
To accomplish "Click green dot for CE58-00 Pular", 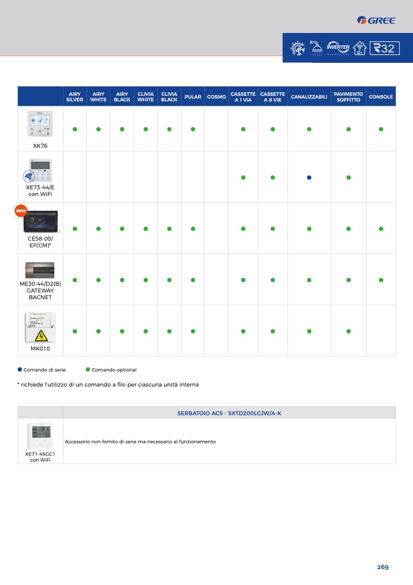I will point(193,229).
